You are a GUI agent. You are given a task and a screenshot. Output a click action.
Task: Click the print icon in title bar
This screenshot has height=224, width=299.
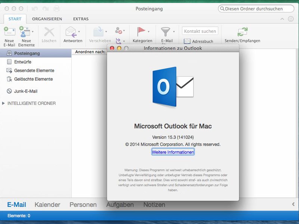click(57, 9)
